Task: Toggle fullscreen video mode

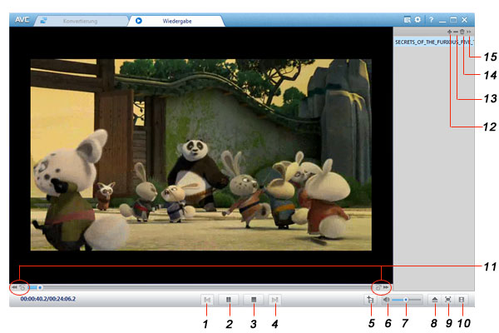Action: 448,300
